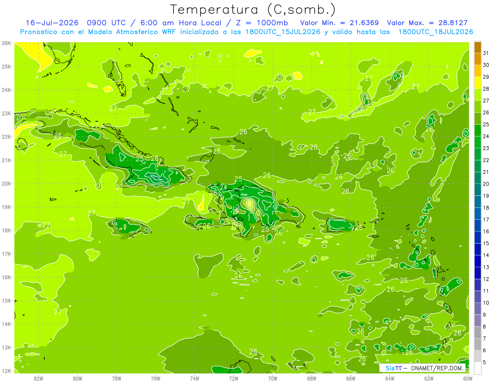Click the dark blue swatch between 12 and 13
The height and width of the screenshot is (384, 497).
tap(478, 273)
